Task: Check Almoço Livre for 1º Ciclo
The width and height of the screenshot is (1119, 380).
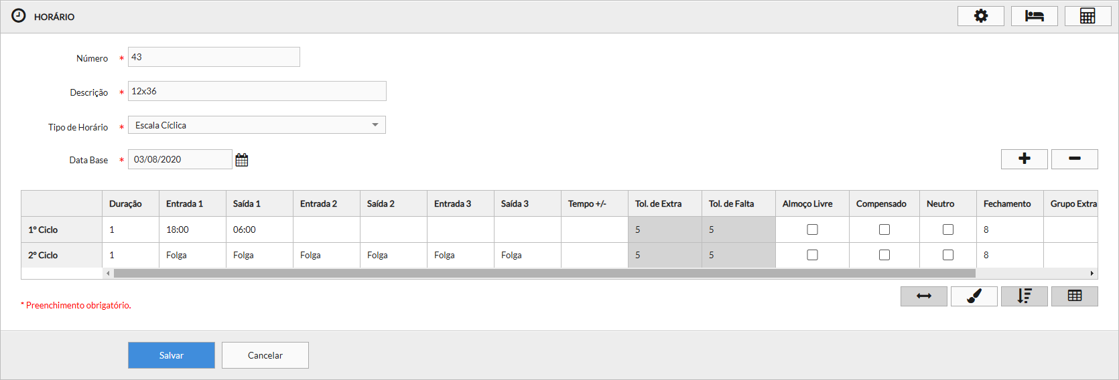Action: 812,229
